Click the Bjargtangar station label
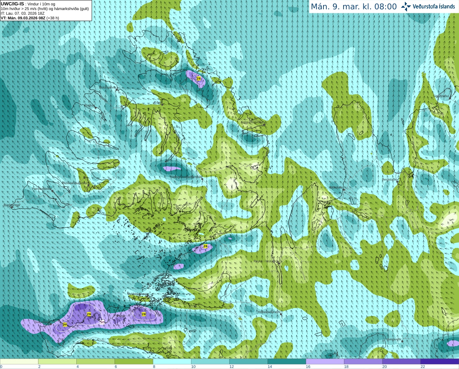Image resolution: width=459 pixels, height=369 pixels. tap(12, 205)
